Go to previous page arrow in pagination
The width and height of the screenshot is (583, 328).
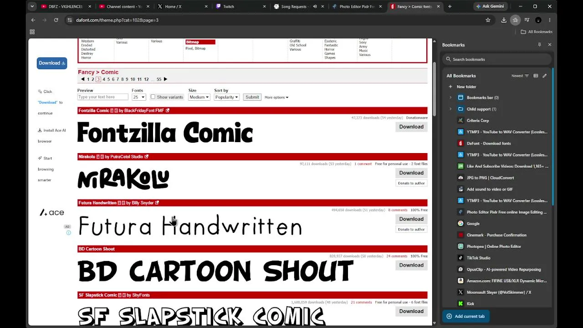(x=82, y=79)
